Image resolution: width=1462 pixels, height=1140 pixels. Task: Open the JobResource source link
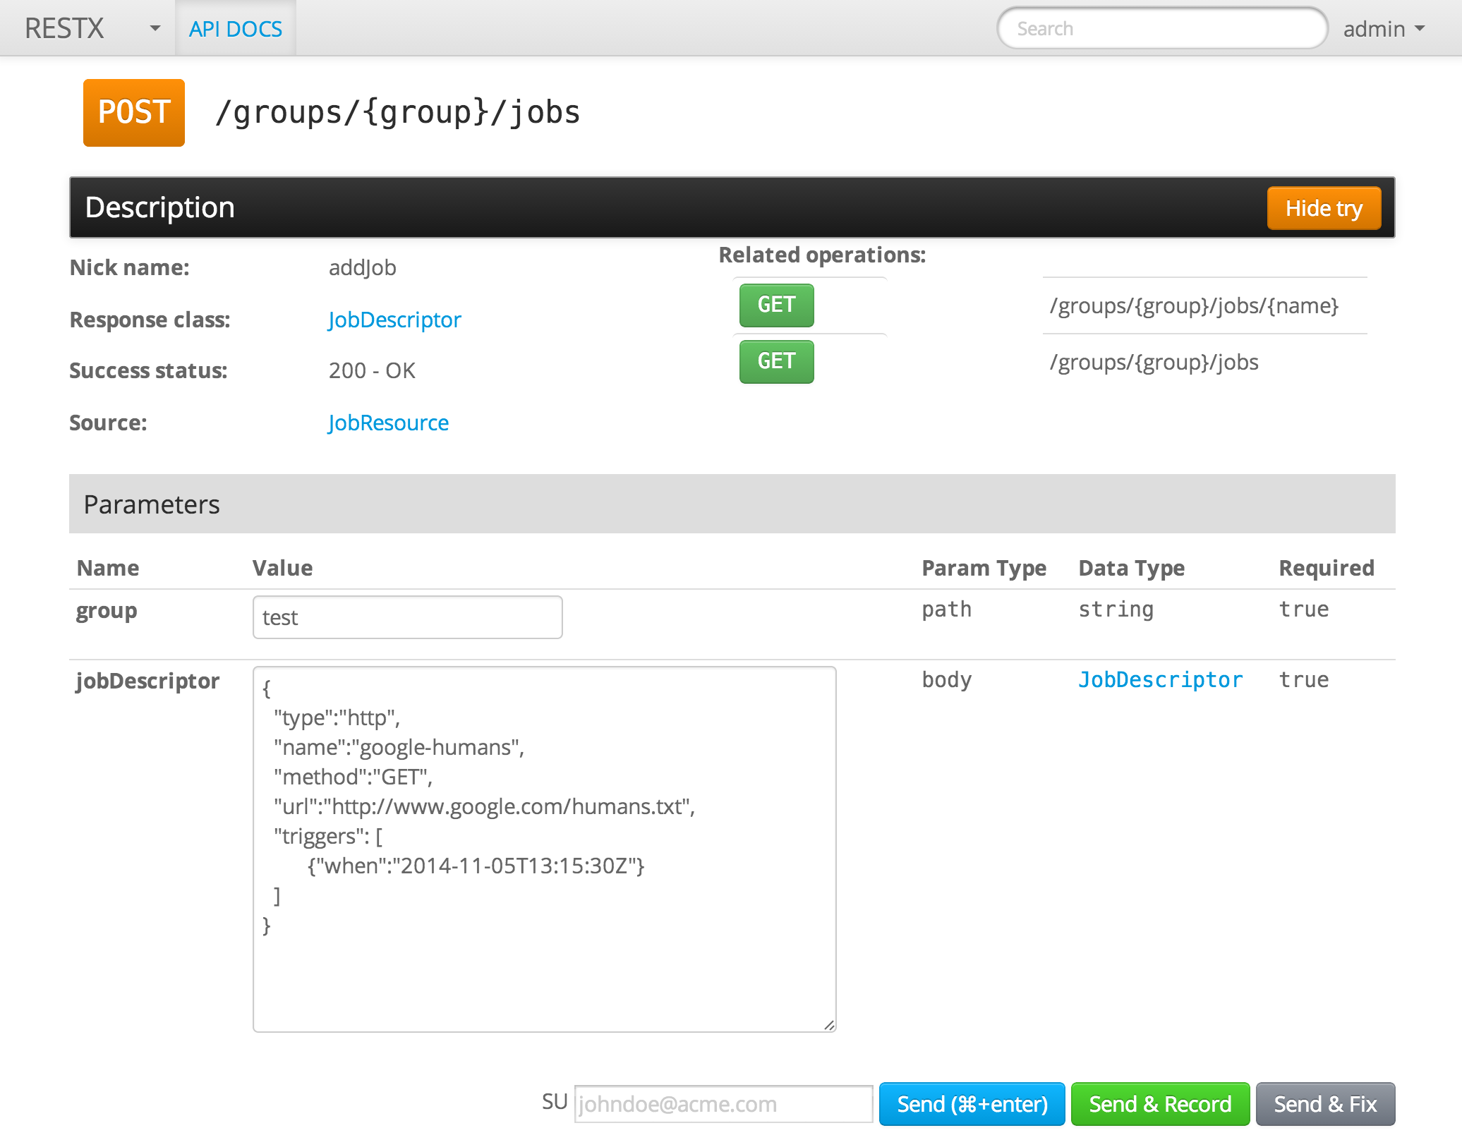[388, 423]
